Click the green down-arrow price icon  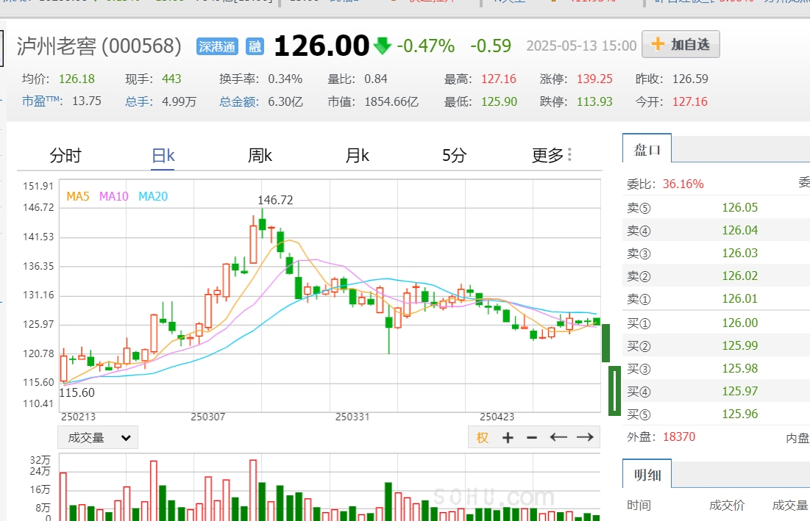(383, 46)
